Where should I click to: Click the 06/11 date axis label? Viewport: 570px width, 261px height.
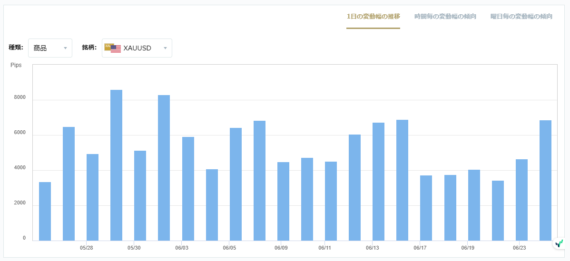[x=324, y=248]
